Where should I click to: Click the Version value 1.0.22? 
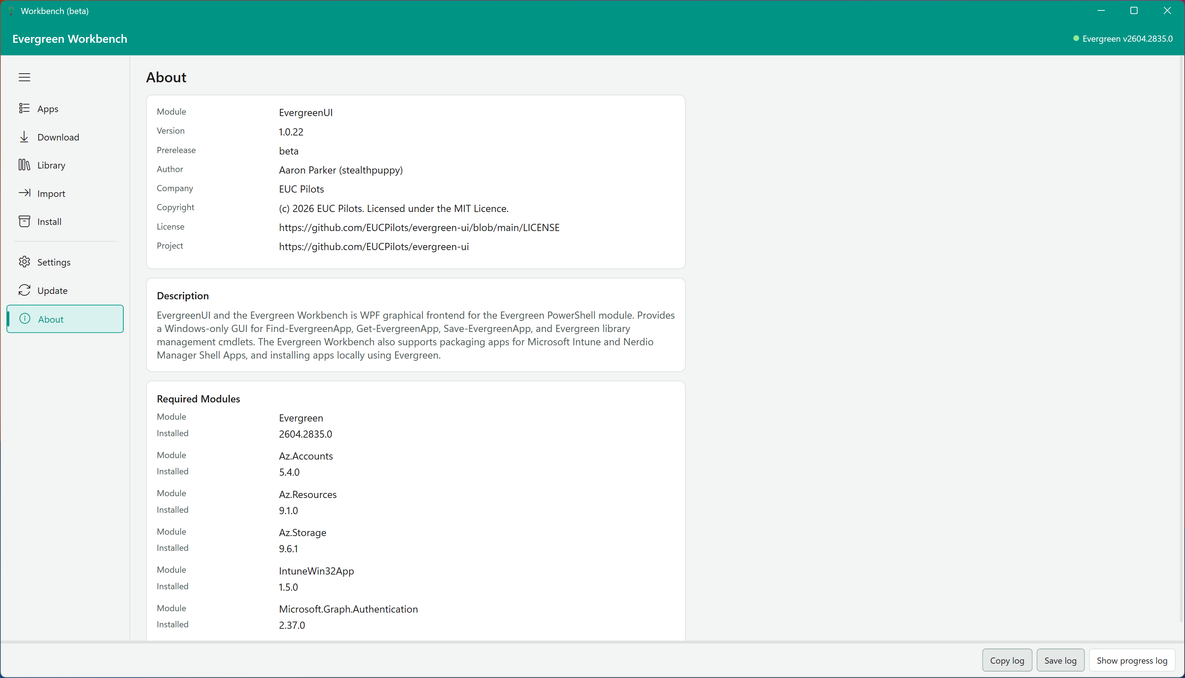(291, 132)
